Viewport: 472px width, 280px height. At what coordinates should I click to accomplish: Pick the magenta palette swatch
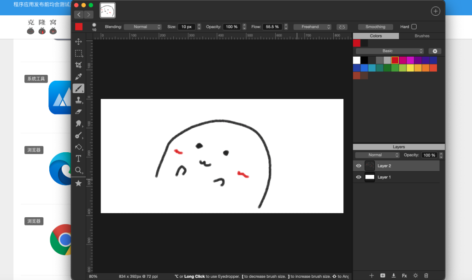coord(410,60)
